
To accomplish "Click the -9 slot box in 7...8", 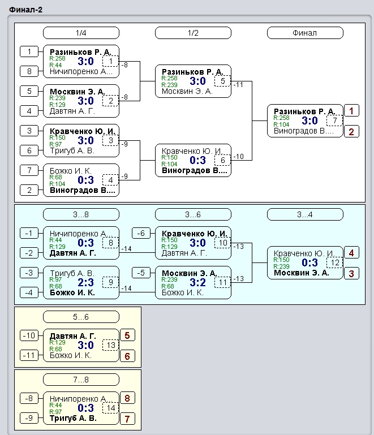I will click(29, 418).
